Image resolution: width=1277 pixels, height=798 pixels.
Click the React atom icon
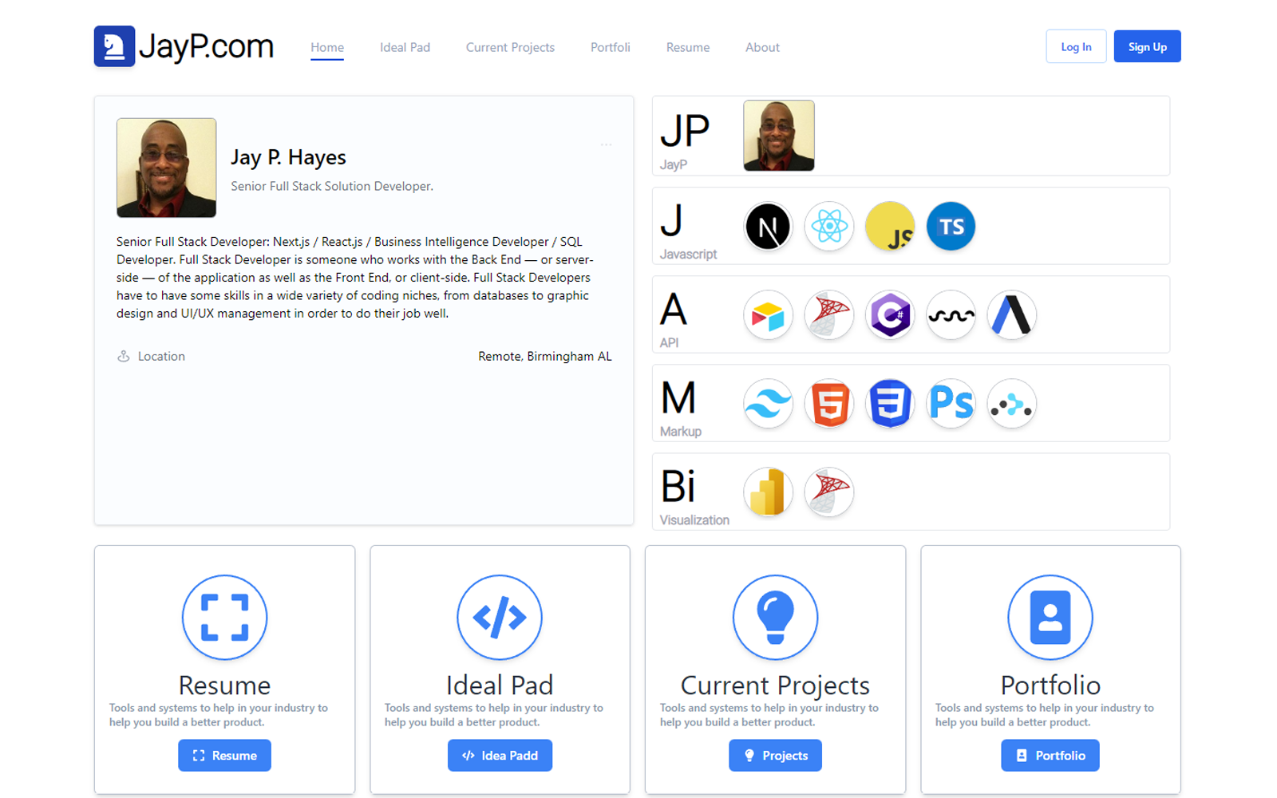[828, 227]
